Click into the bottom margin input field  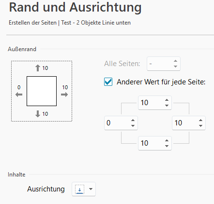151,143
